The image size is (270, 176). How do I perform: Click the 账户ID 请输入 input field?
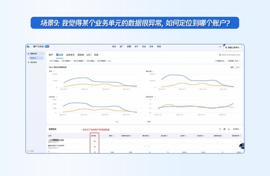tap(54, 61)
